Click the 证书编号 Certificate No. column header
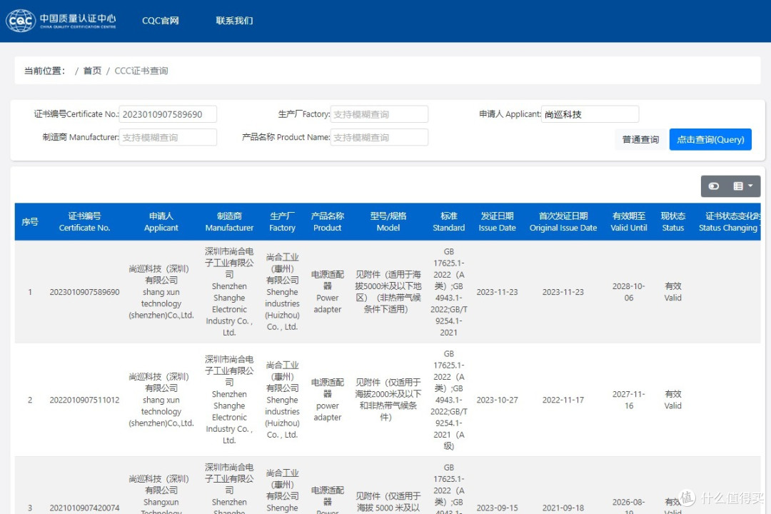The height and width of the screenshot is (514, 771). (84, 222)
